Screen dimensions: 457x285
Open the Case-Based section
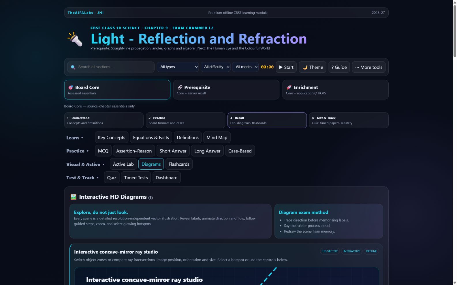tap(240, 151)
